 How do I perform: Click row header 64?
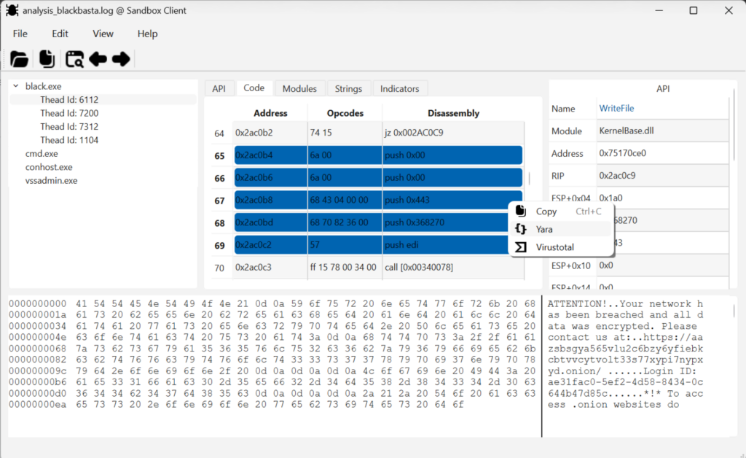click(219, 133)
